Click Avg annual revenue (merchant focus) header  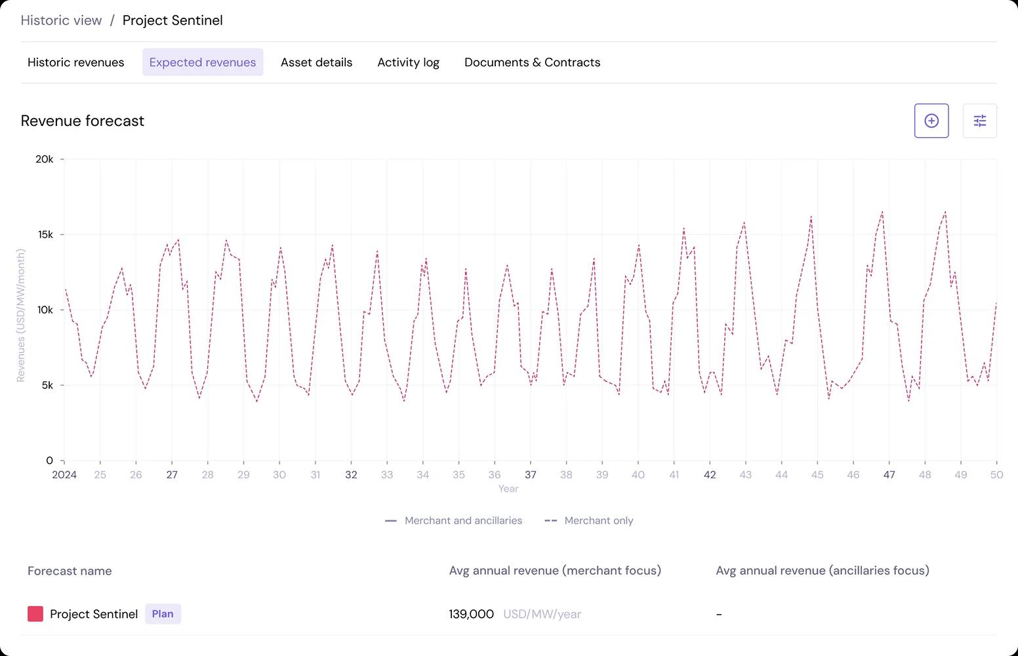(x=555, y=571)
